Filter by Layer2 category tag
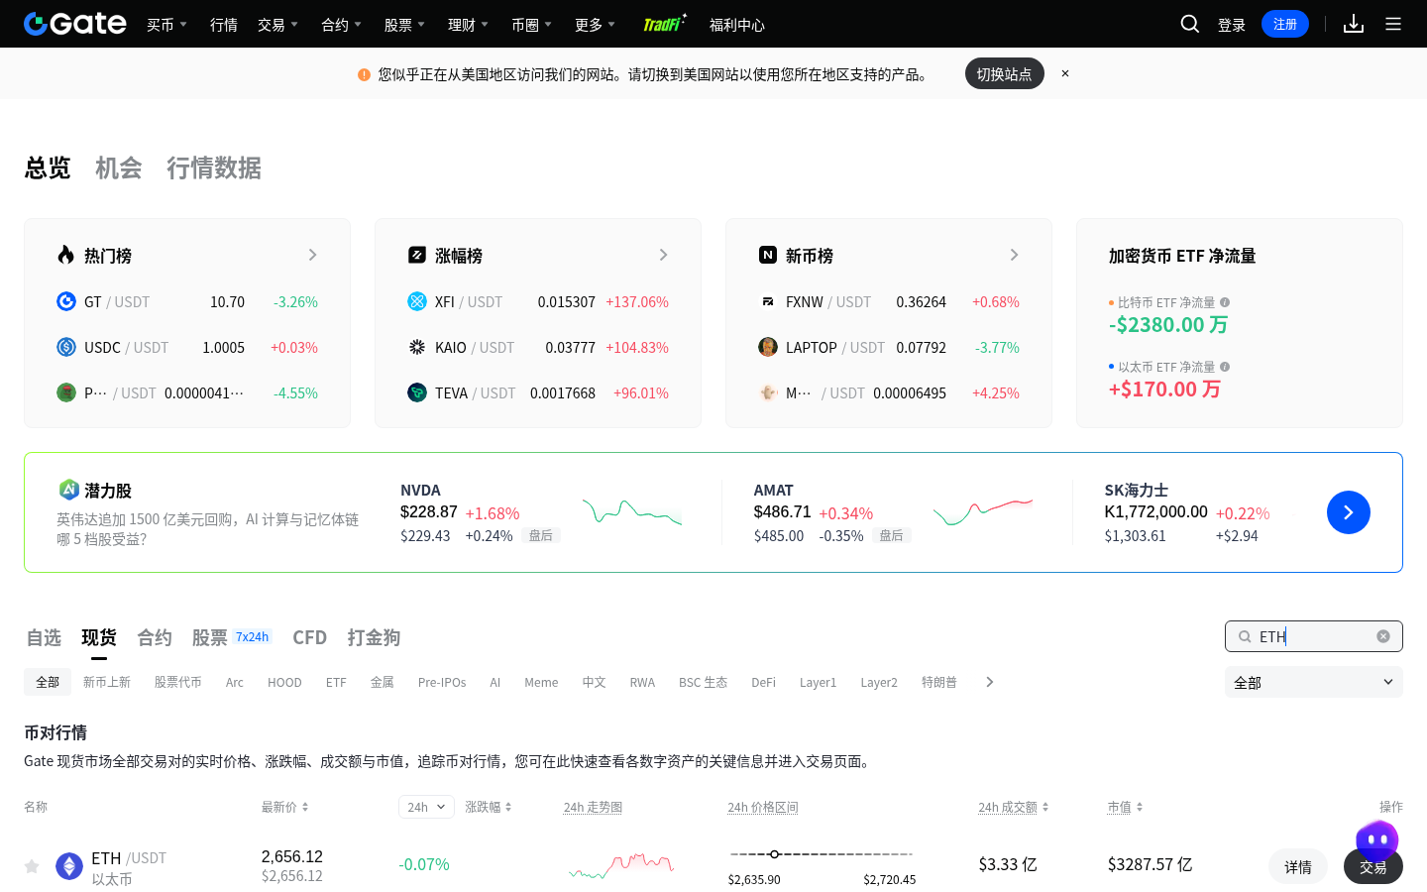This screenshot has height=892, width=1427. pyautogui.click(x=879, y=682)
